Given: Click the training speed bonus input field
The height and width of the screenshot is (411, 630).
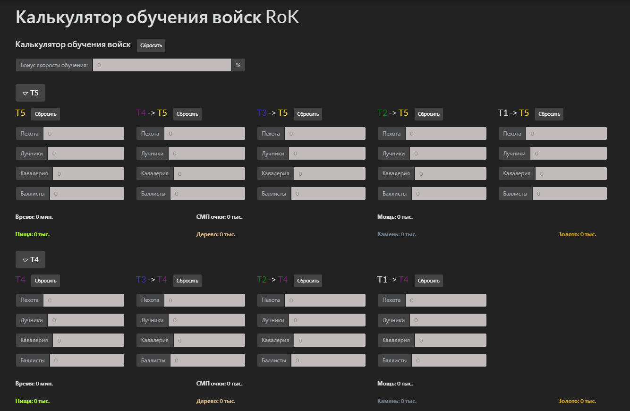Looking at the screenshot, I should tap(162, 65).
